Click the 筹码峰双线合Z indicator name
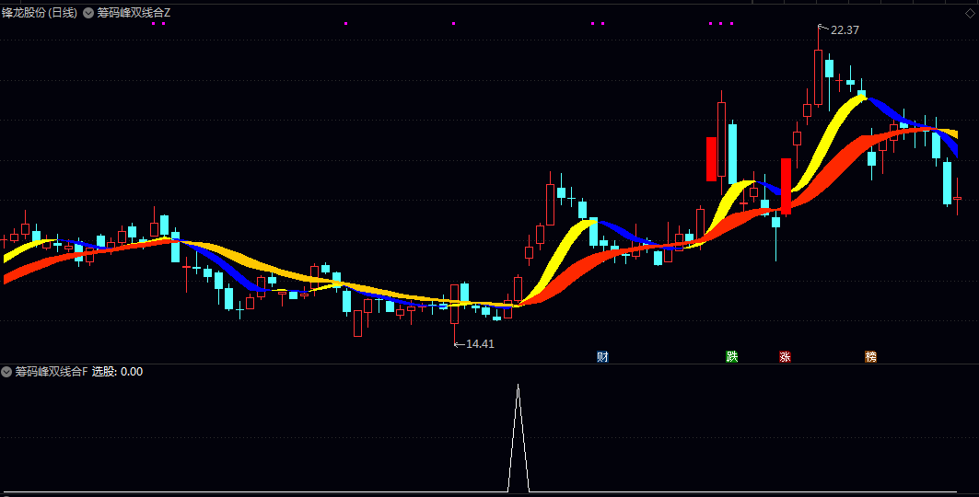The height and width of the screenshot is (497, 979). coord(134,13)
